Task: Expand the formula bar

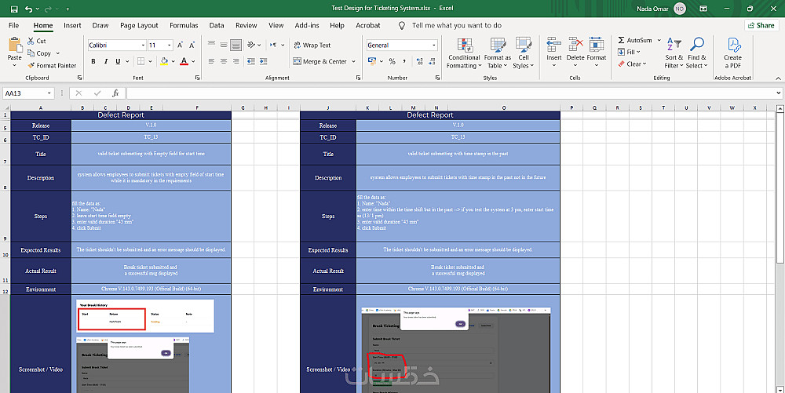Action: coord(779,93)
